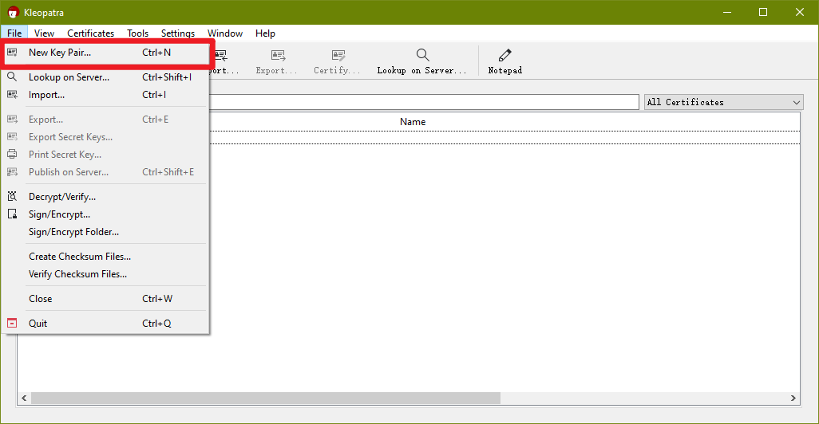The image size is (819, 424).
Task: Choose Decrypt/Verify... menu entry
Action: pos(106,197)
